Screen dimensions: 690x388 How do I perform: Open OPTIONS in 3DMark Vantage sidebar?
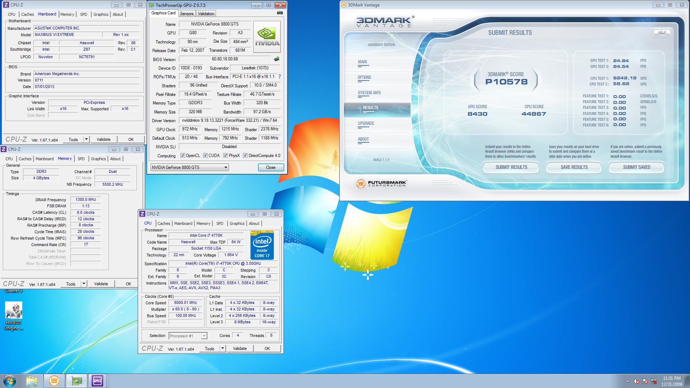[x=377, y=79]
